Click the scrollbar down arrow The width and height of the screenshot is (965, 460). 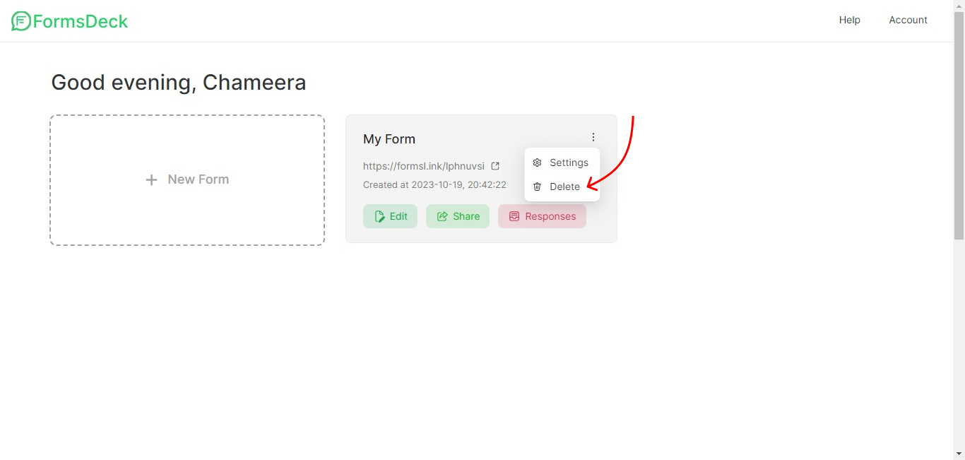959,454
